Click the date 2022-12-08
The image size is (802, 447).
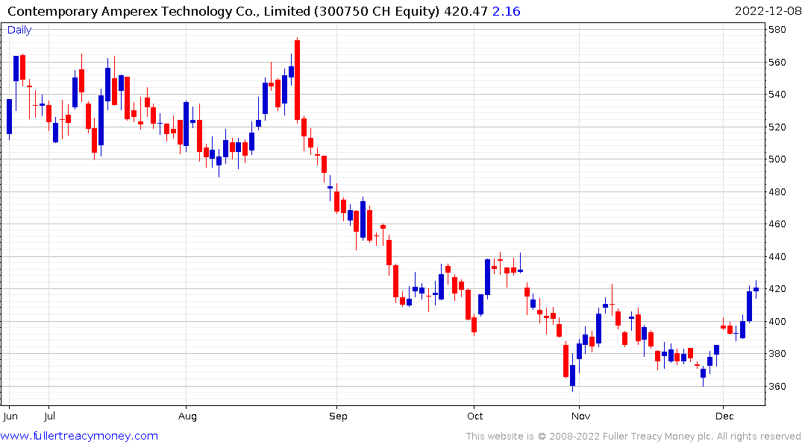click(768, 11)
